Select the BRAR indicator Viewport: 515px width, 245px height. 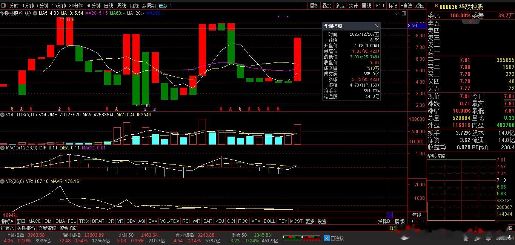pos(98,221)
